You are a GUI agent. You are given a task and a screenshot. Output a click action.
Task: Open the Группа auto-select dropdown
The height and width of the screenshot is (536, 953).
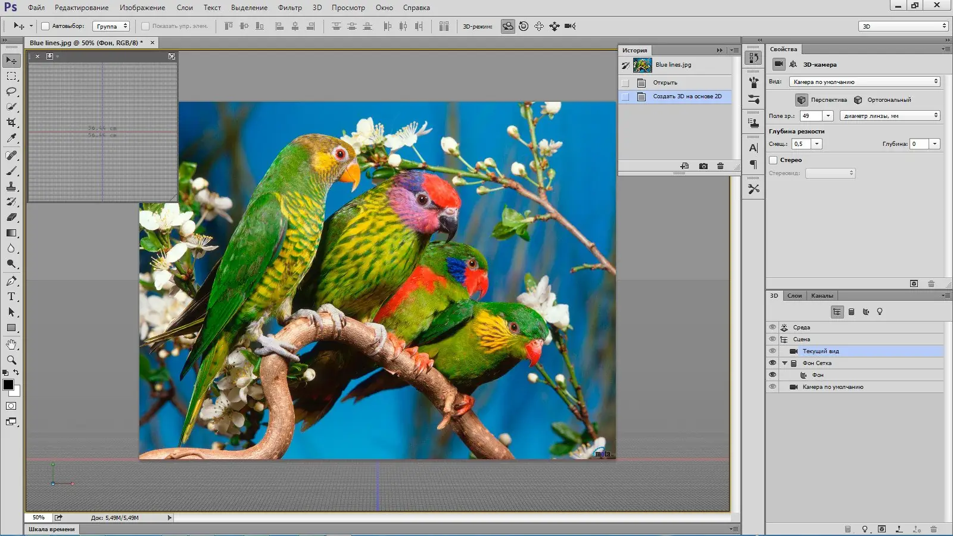111,26
